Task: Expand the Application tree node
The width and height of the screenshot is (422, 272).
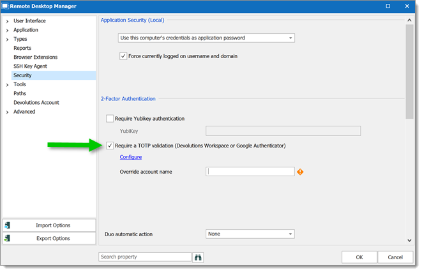Action: coord(7,30)
